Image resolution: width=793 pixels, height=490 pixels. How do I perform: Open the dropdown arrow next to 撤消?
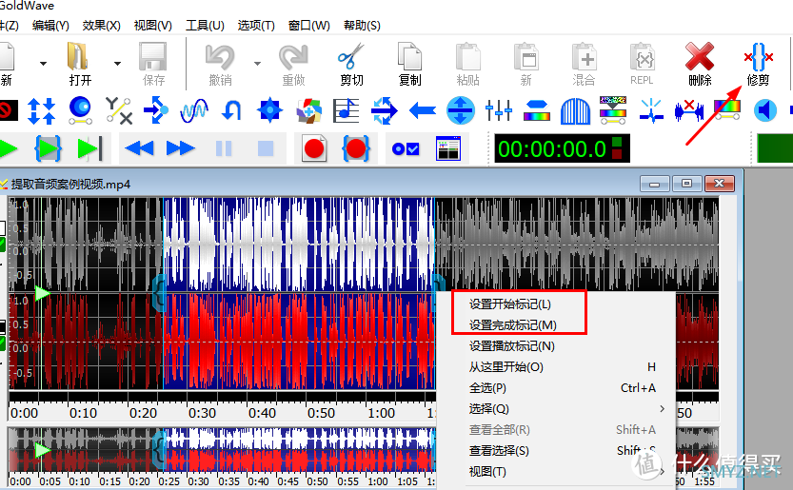point(257,64)
